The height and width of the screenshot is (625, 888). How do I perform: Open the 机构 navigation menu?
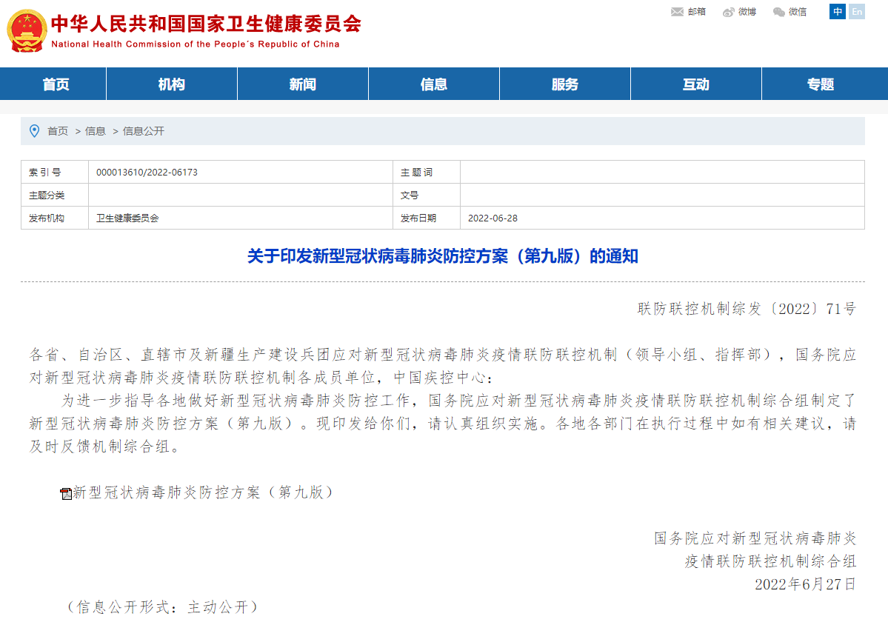coord(172,84)
